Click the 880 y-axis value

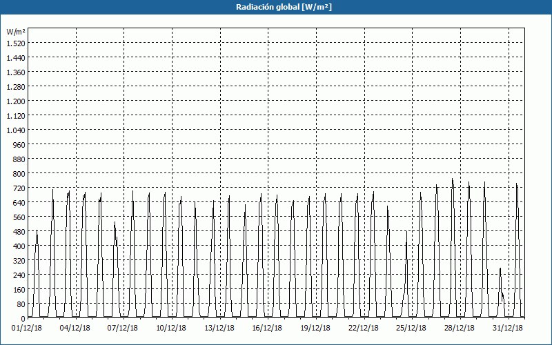19,159
